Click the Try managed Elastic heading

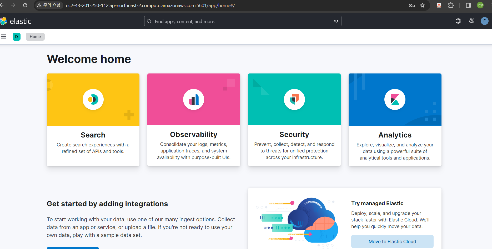coord(377,203)
